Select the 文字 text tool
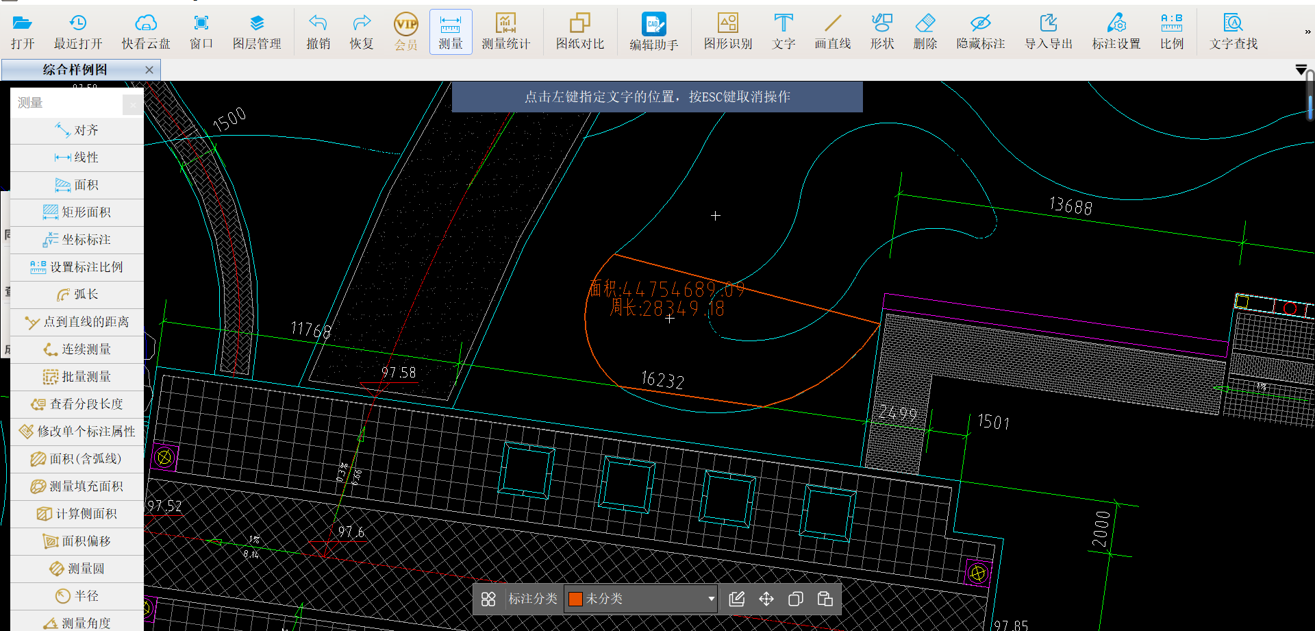This screenshot has height=631, width=1315. pos(784,32)
